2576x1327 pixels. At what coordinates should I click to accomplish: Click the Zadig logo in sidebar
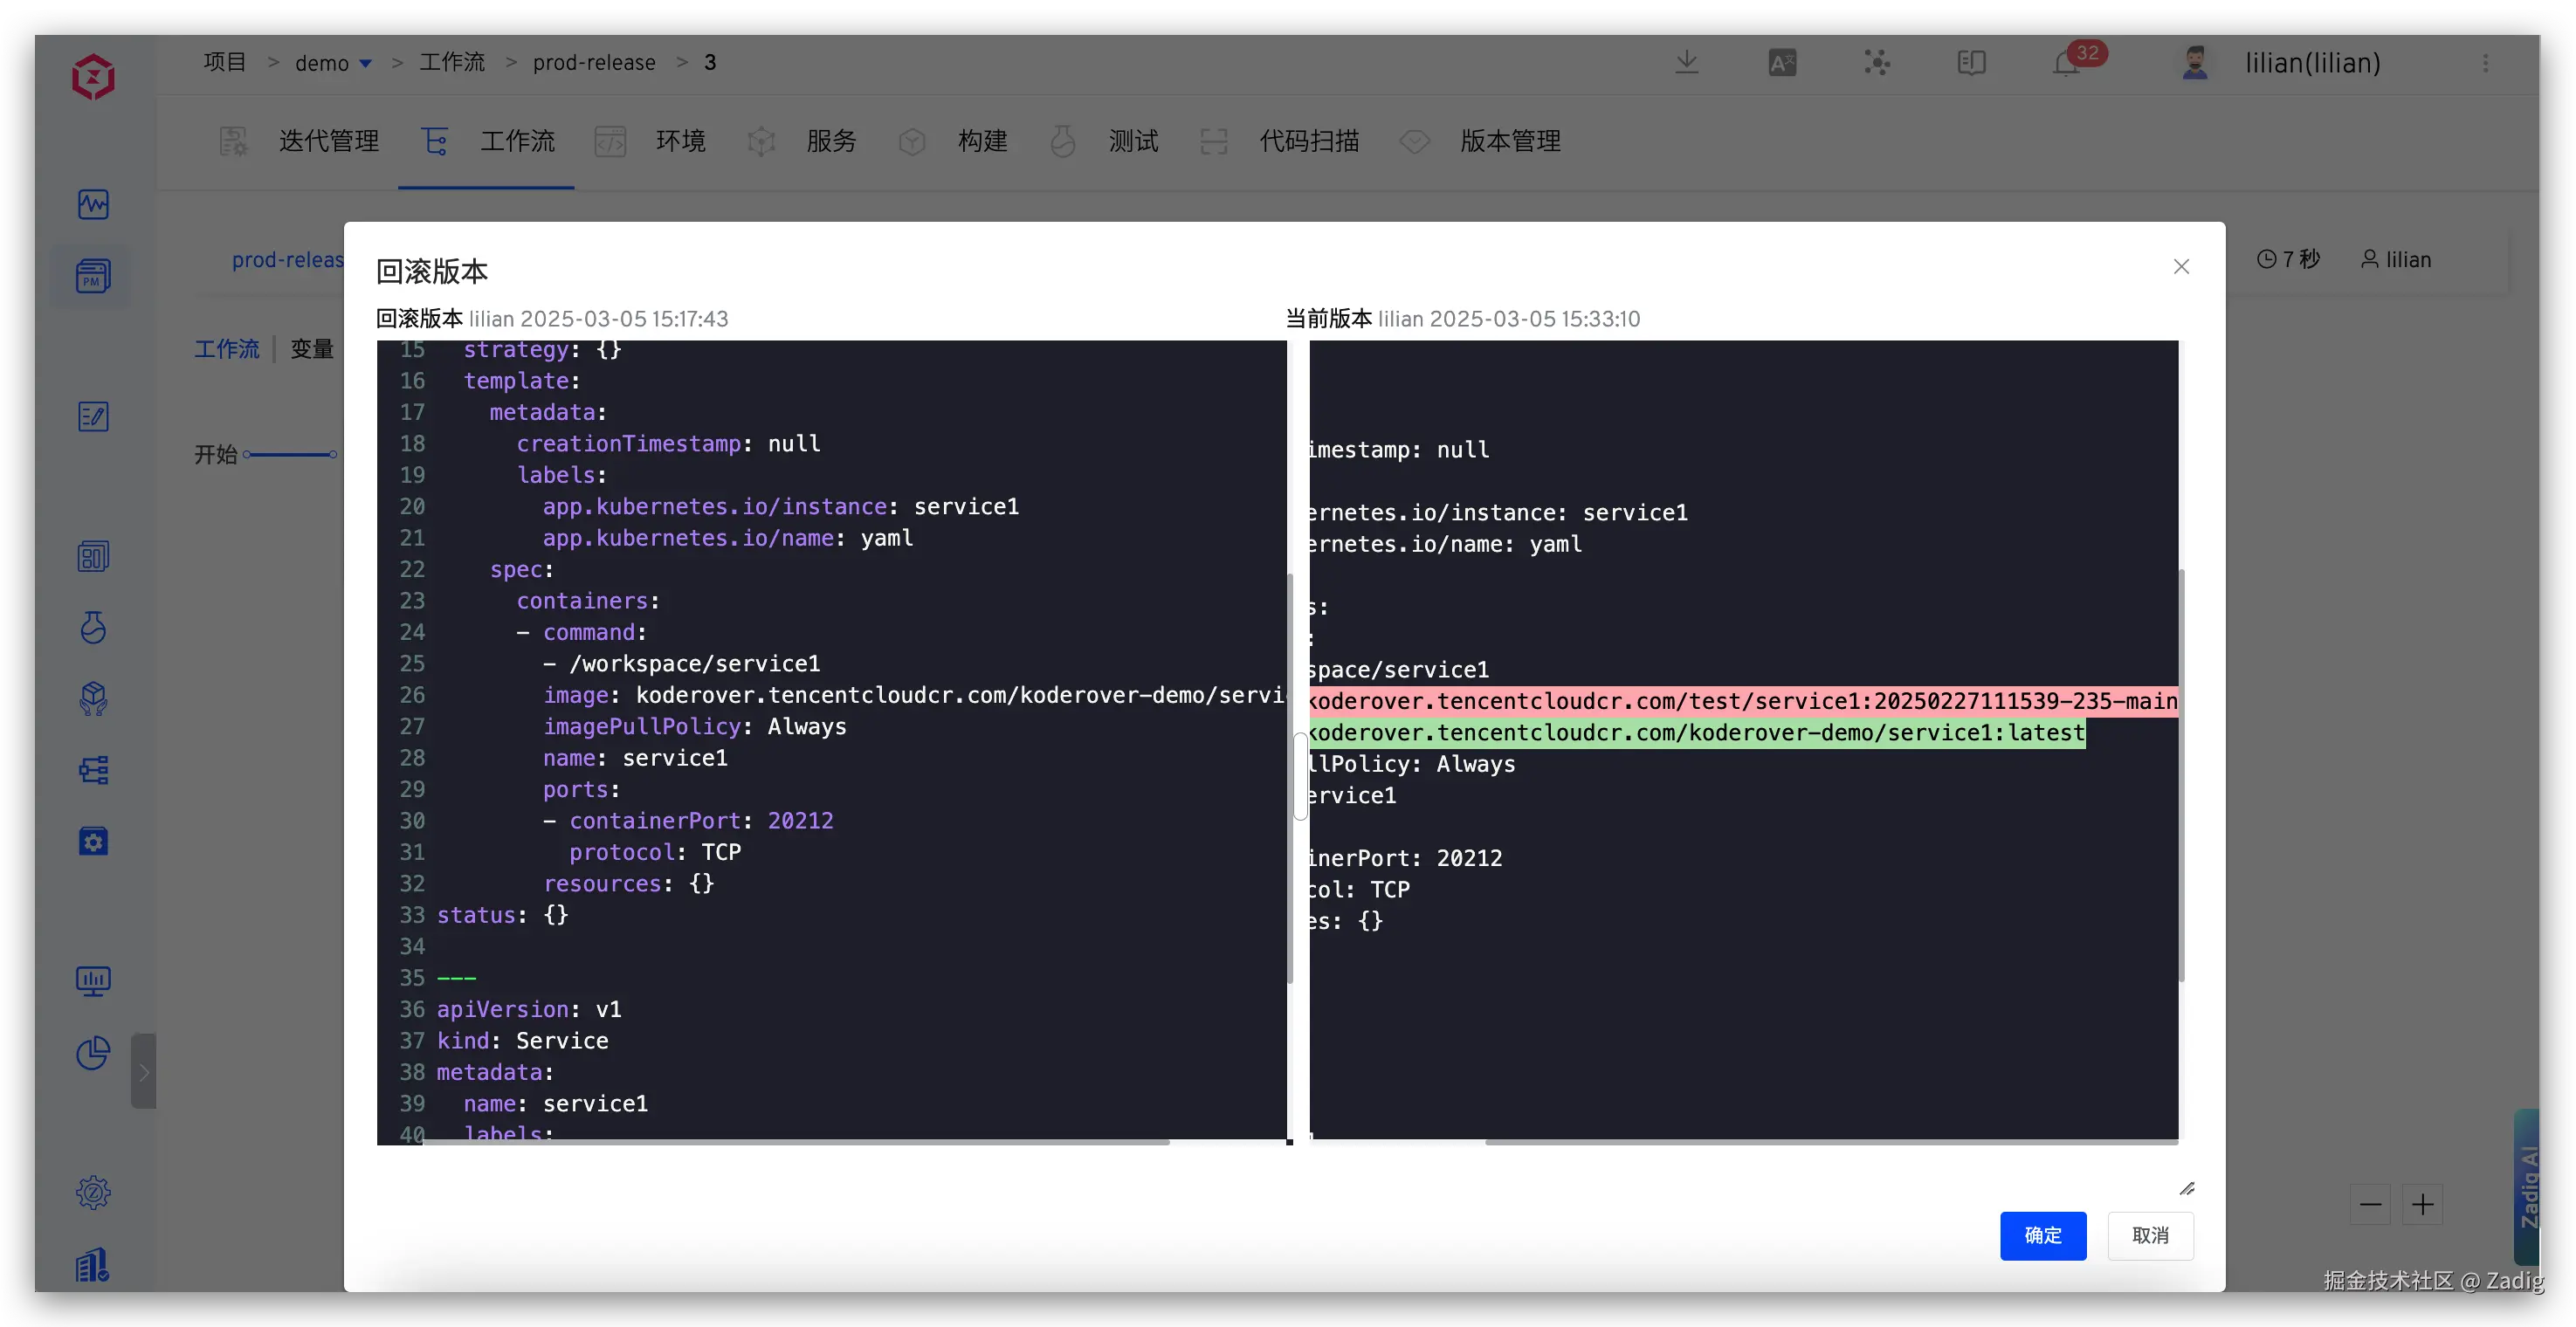pyautogui.click(x=93, y=77)
